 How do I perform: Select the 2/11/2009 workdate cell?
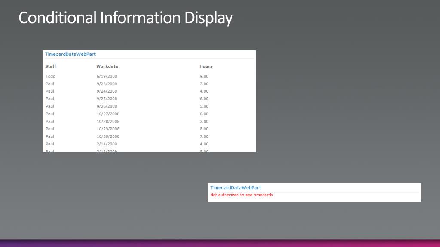tap(107, 144)
